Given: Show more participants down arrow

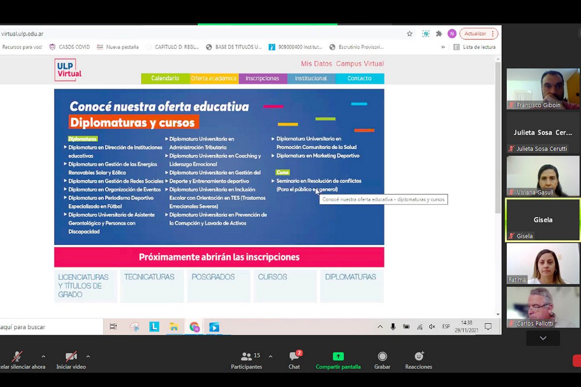Looking at the screenshot, I should (543, 338).
